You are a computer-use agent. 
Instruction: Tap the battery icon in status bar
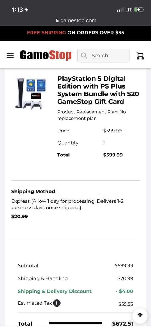(138, 10)
